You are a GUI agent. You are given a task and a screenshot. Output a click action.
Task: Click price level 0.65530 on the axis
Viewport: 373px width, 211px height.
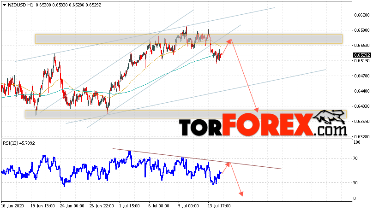[362, 45]
